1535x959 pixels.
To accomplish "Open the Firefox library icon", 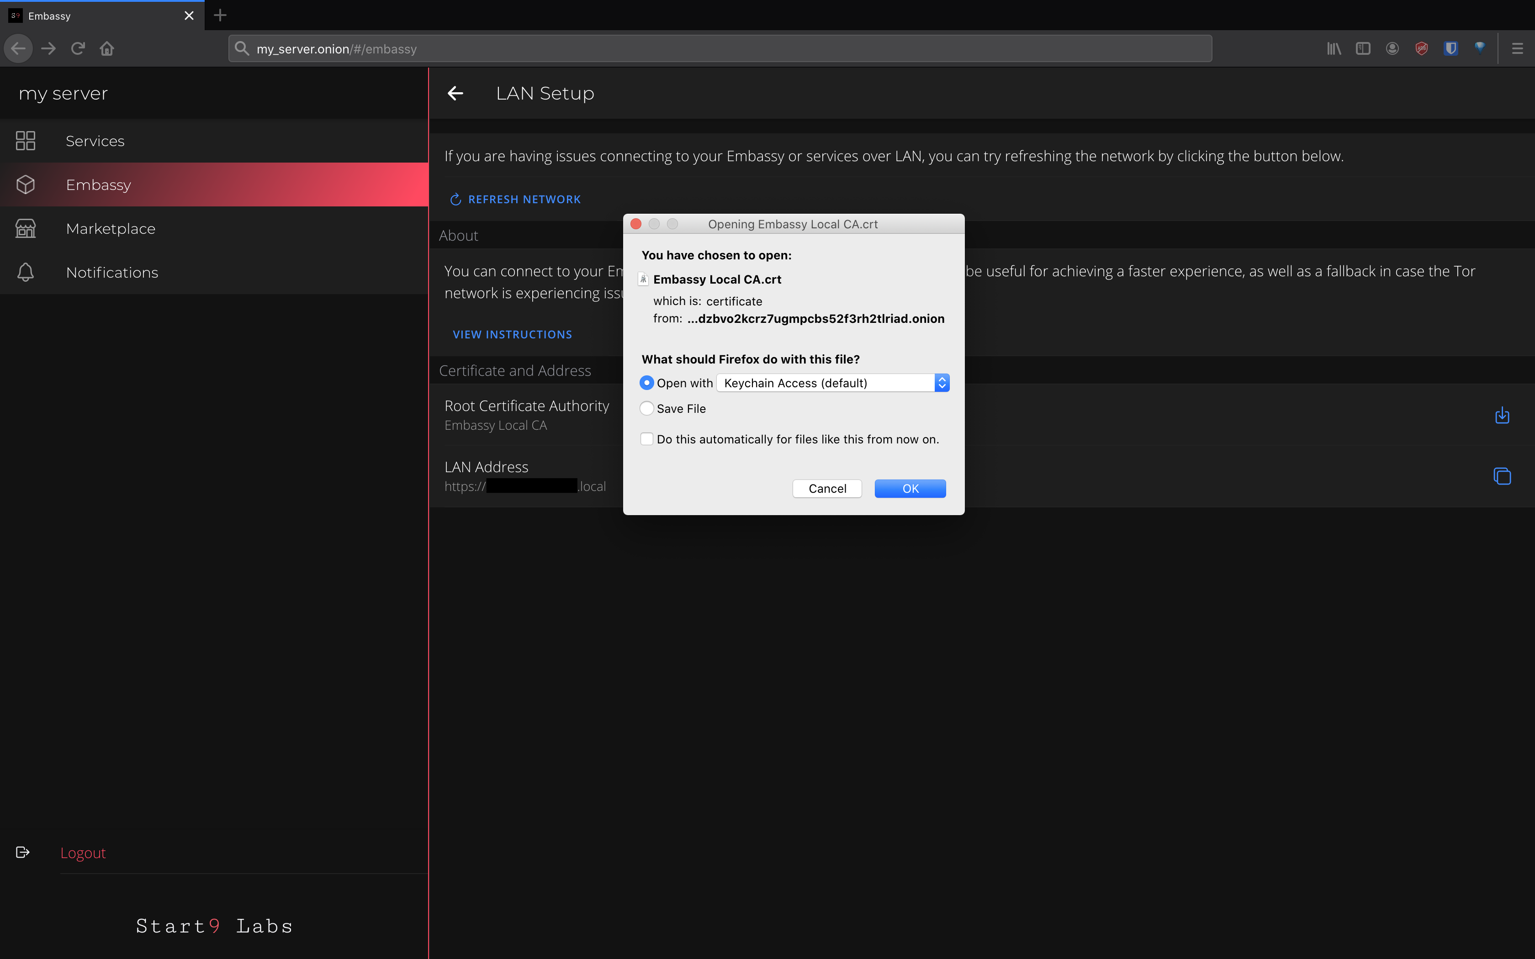I will point(1333,48).
